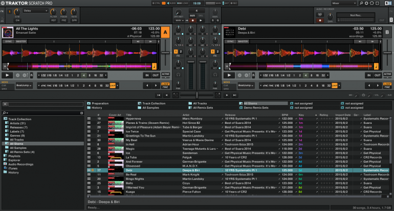Expand Deck A advanced panel arrow under ACTIVE
The width and height of the screenshot is (394, 211).
(165, 77)
